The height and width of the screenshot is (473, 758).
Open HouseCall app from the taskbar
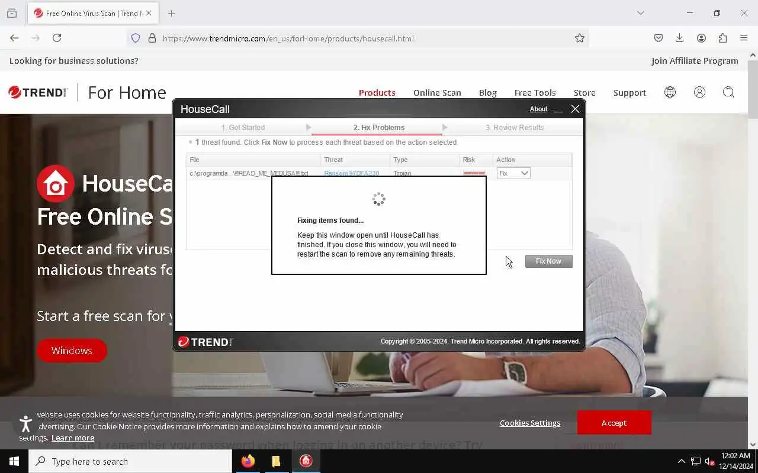[306, 461]
